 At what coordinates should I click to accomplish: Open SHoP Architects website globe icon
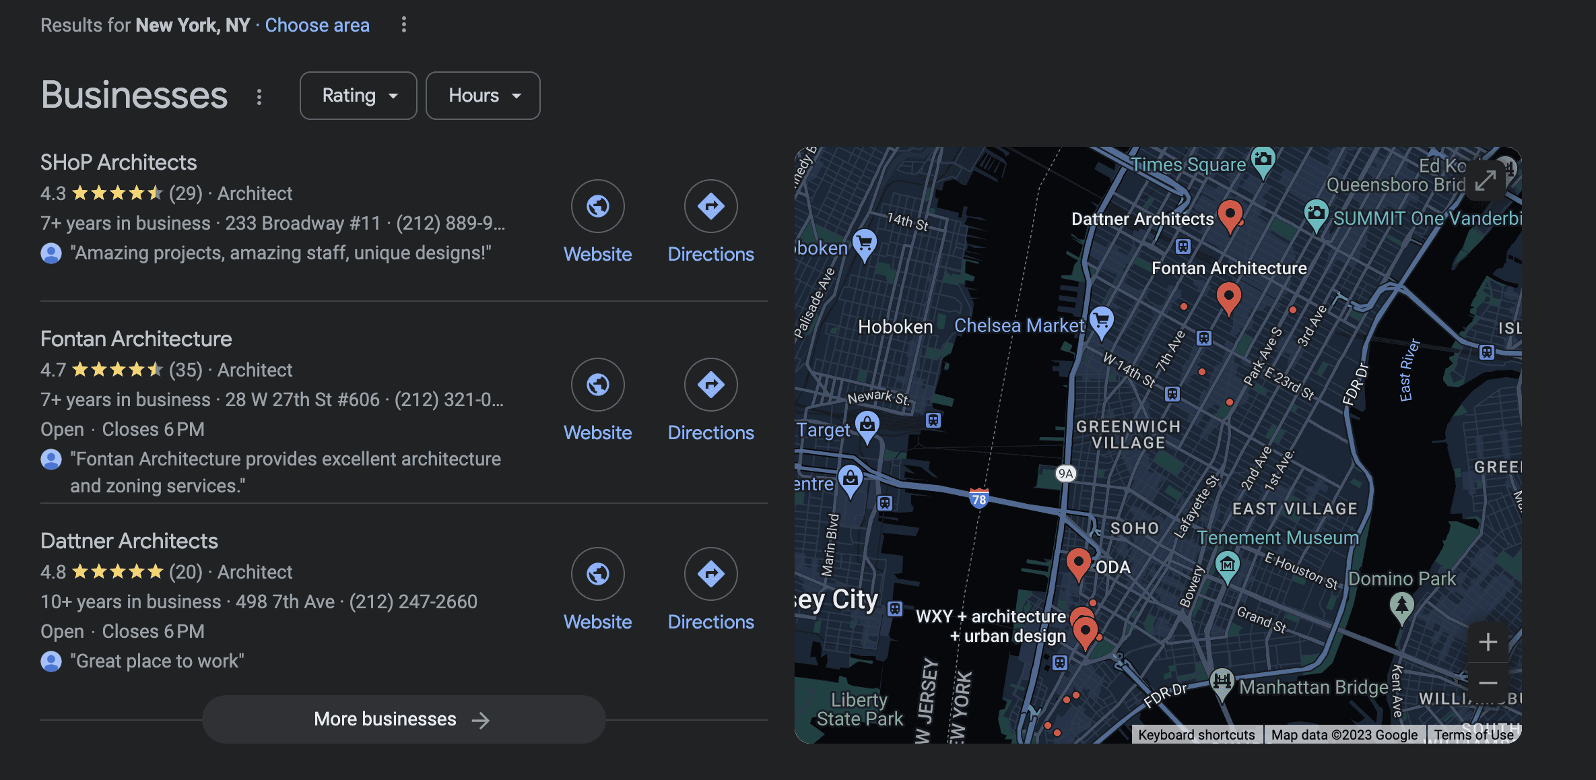pos(597,206)
